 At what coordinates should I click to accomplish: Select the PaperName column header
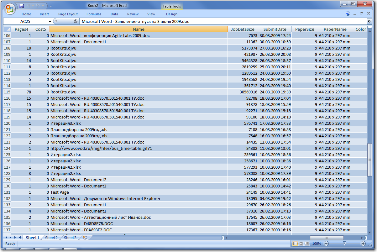click(x=335, y=29)
